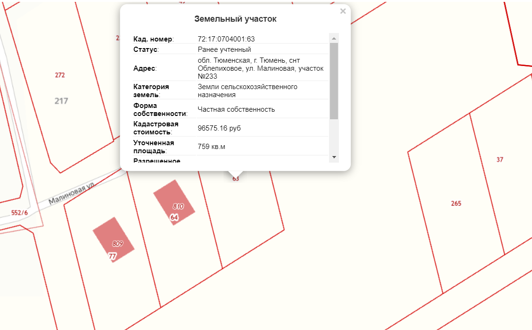Screen dimensions: 532x330
Task: Click parcel label 63 below the popup
Action: (236, 179)
